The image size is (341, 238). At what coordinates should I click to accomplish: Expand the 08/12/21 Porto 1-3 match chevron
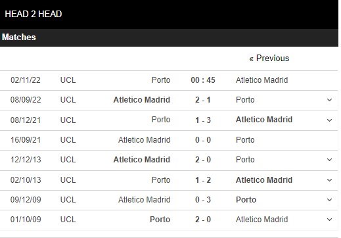tap(329, 120)
